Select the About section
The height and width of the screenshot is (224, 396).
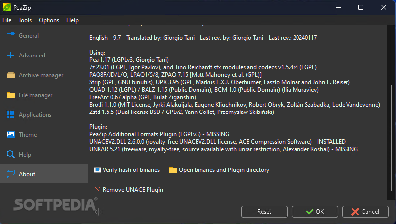click(44, 174)
